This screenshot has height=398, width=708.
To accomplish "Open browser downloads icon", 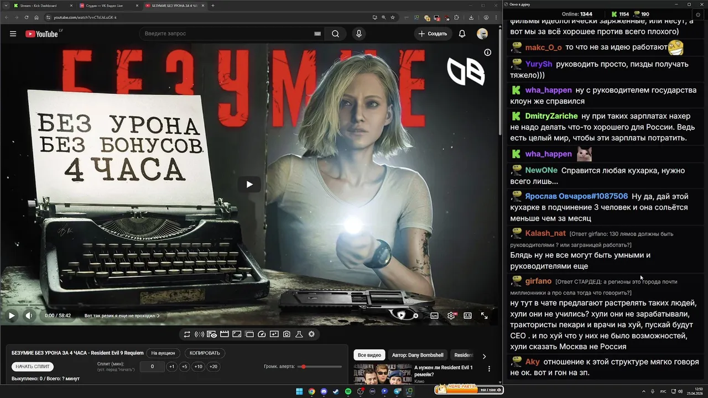I will pyautogui.click(x=471, y=17).
